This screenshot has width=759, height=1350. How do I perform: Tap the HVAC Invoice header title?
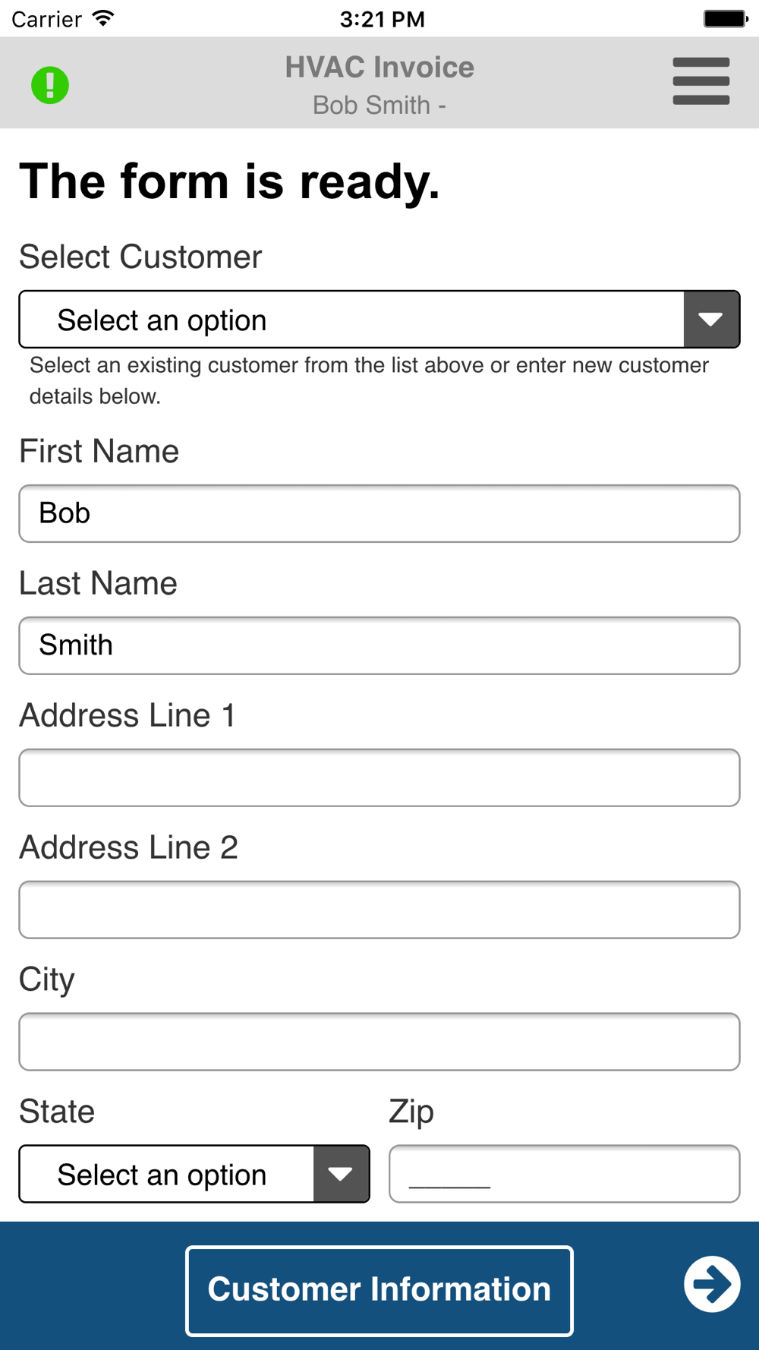pyautogui.click(x=379, y=67)
